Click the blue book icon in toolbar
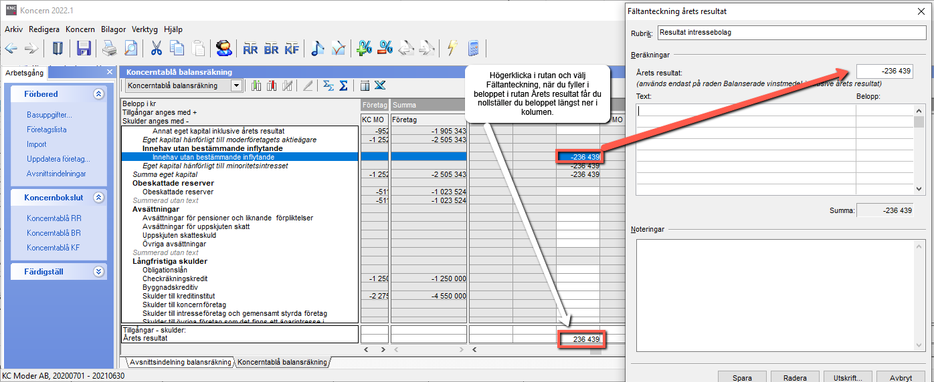This screenshot has height=382, width=934. point(58,48)
